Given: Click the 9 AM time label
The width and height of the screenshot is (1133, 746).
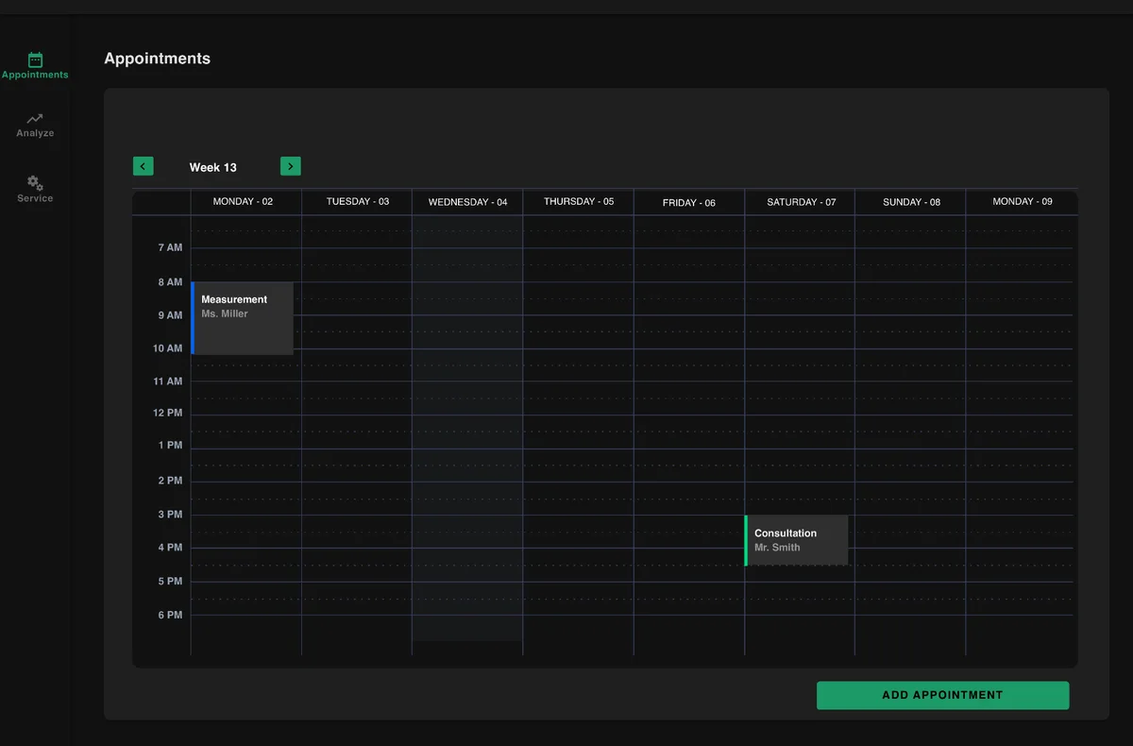Looking at the screenshot, I should 170,315.
